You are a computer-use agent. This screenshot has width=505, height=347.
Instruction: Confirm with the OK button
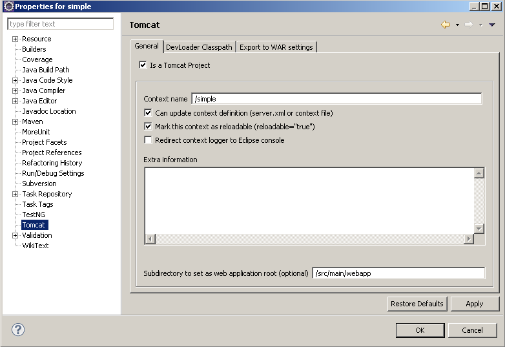(x=420, y=330)
